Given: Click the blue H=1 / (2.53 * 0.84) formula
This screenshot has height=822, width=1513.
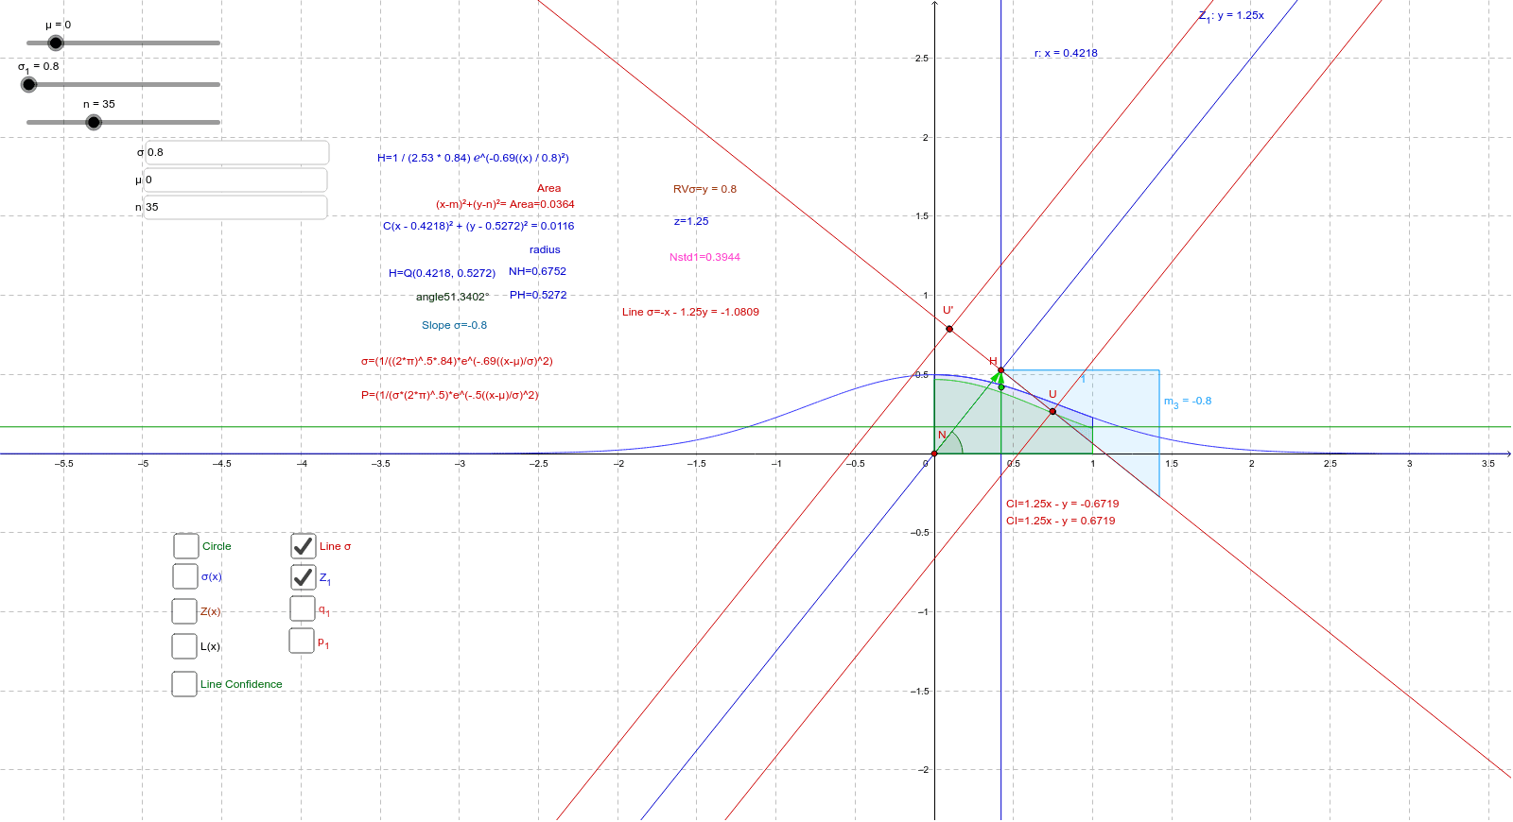Looking at the screenshot, I should 473,158.
